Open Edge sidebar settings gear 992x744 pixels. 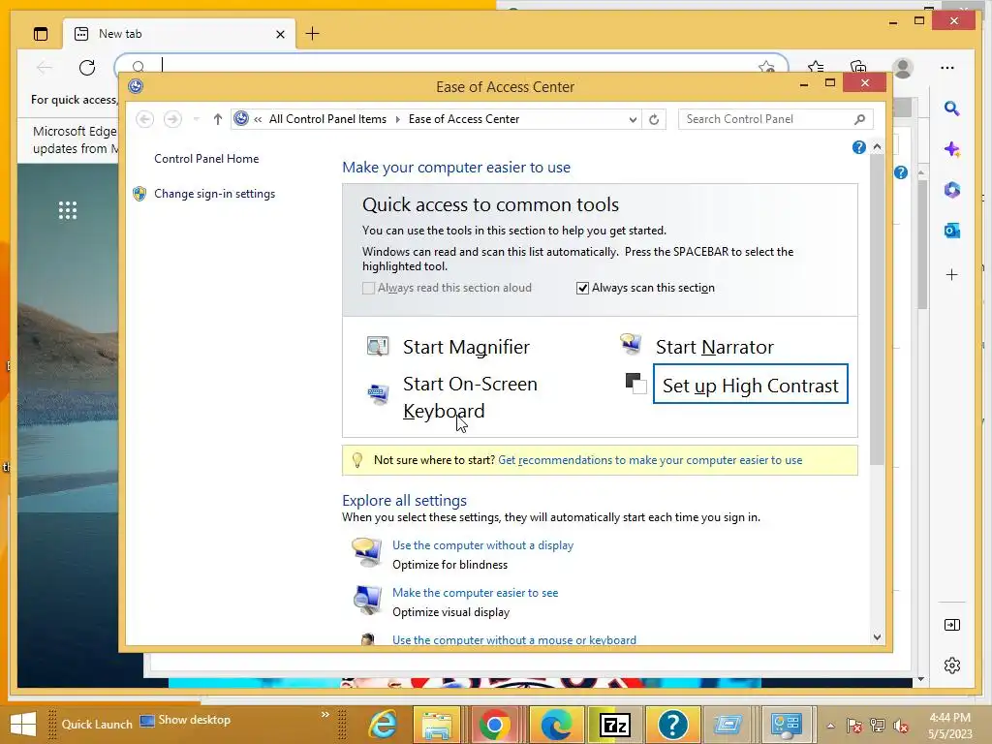pos(952,666)
